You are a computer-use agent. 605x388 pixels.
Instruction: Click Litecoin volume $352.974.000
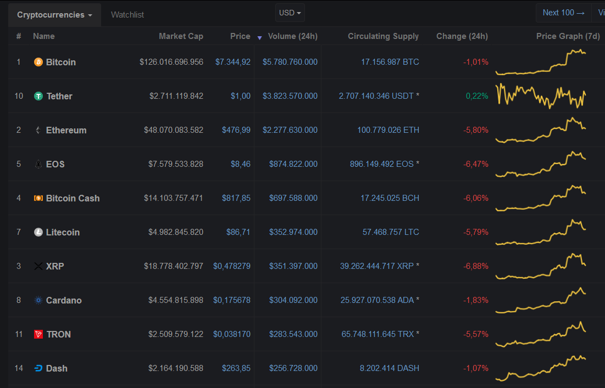coord(293,232)
